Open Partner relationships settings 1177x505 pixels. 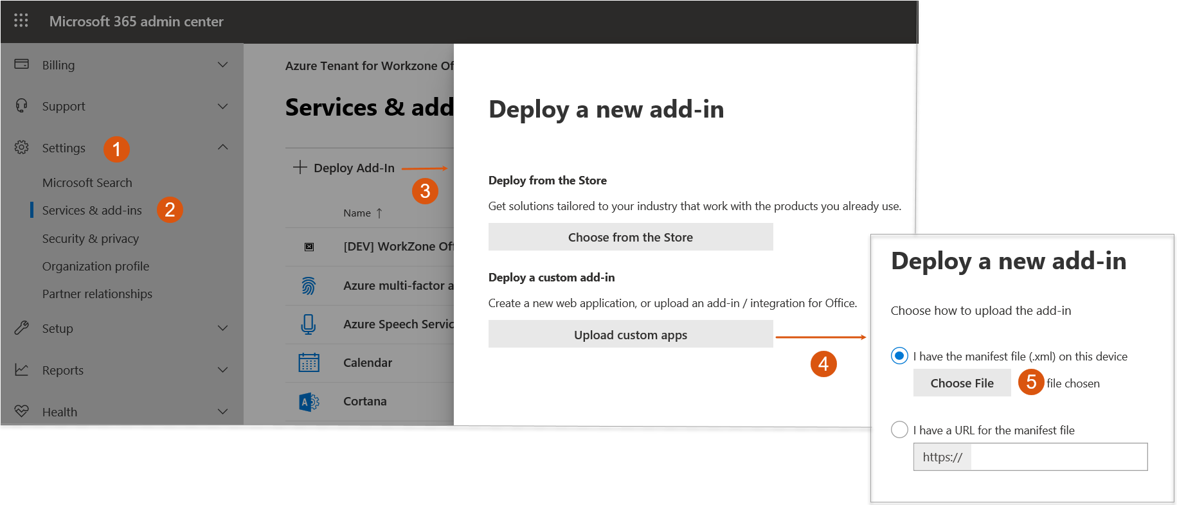(x=97, y=294)
